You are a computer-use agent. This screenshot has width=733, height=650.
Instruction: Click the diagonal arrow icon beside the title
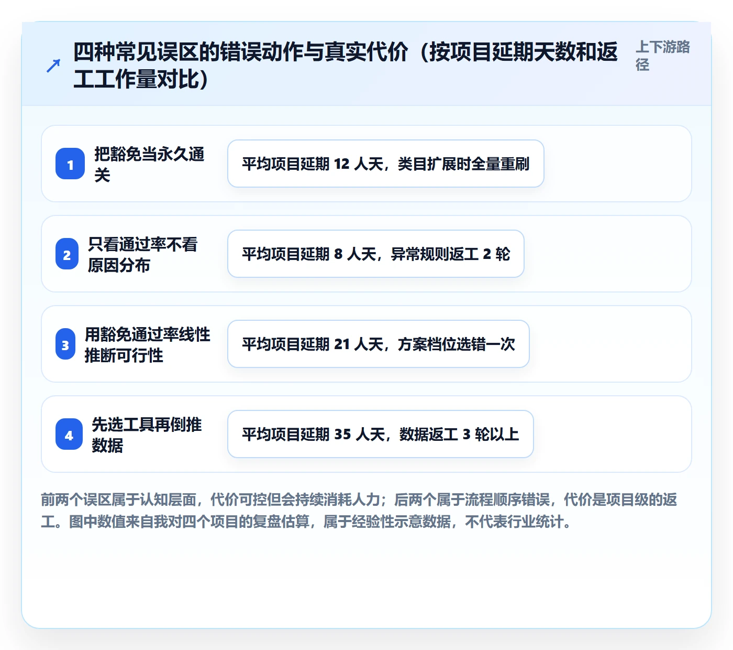53,66
